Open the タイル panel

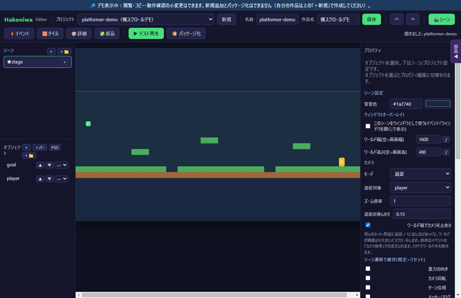50,34
